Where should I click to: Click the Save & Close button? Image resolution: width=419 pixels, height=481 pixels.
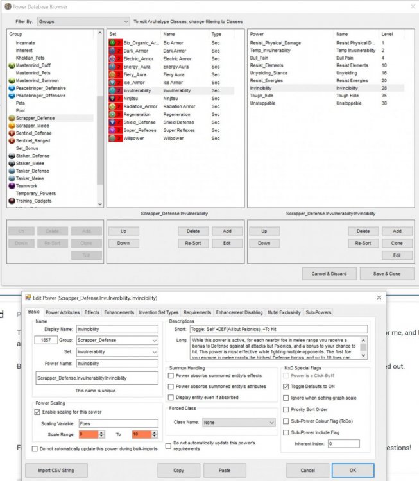click(x=387, y=274)
